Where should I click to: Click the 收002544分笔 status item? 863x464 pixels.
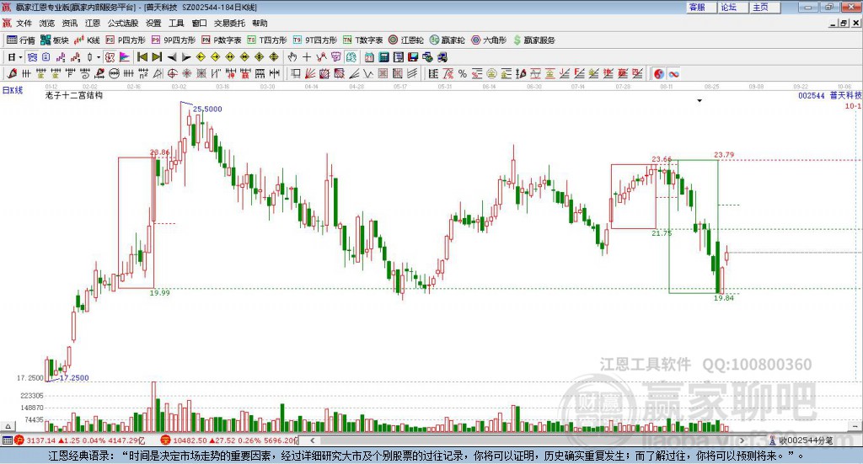pyautogui.click(x=801, y=440)
